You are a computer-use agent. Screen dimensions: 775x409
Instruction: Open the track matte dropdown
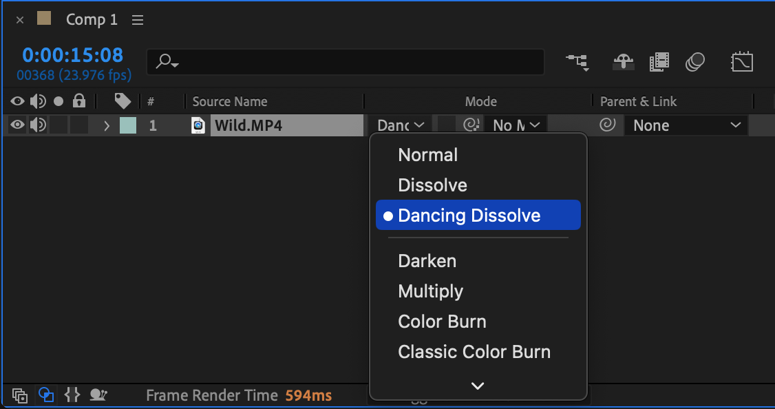516,125
